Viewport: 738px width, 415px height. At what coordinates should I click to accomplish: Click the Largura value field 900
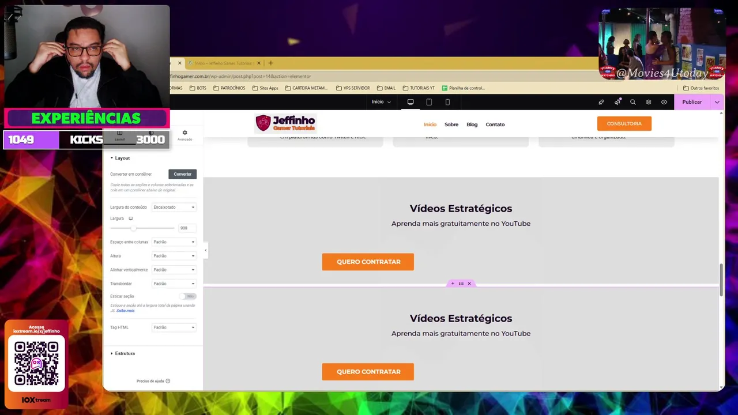click(187, 228)
